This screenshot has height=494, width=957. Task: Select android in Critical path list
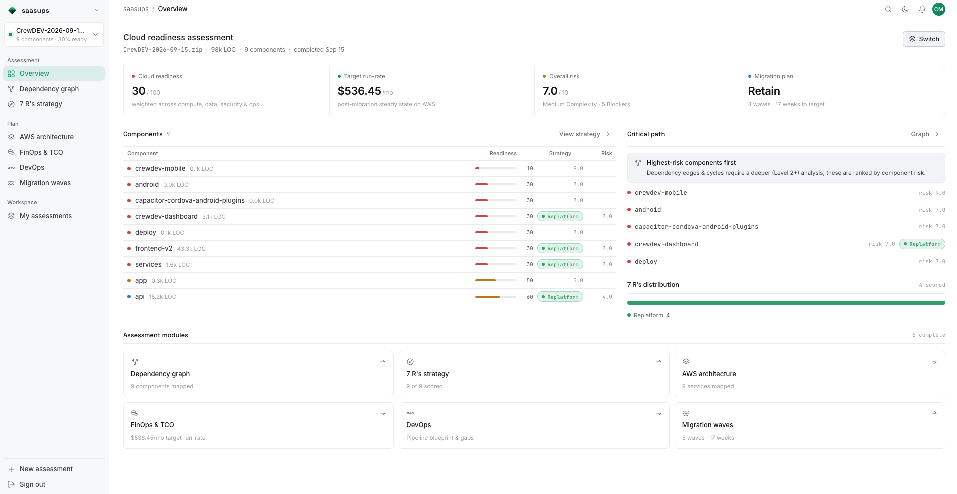click(x=786, y=210)
